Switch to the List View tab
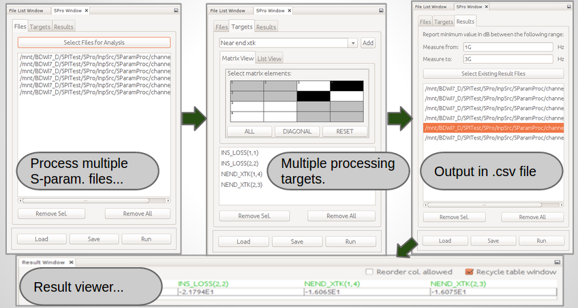 (270, 59)
